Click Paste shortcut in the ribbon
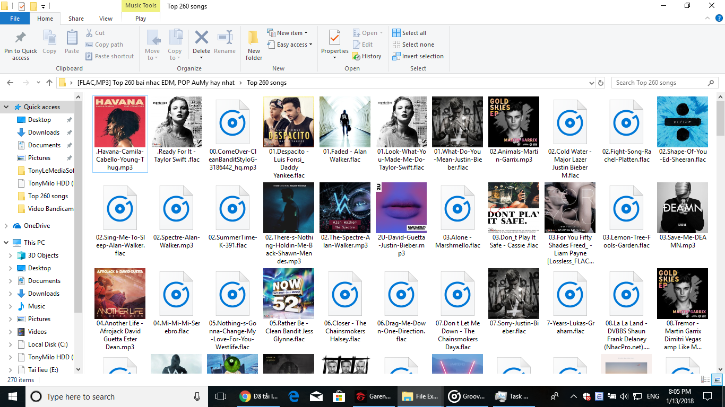Screen dimensions: 725x407 pyautogui.click(x=110, y=56)
